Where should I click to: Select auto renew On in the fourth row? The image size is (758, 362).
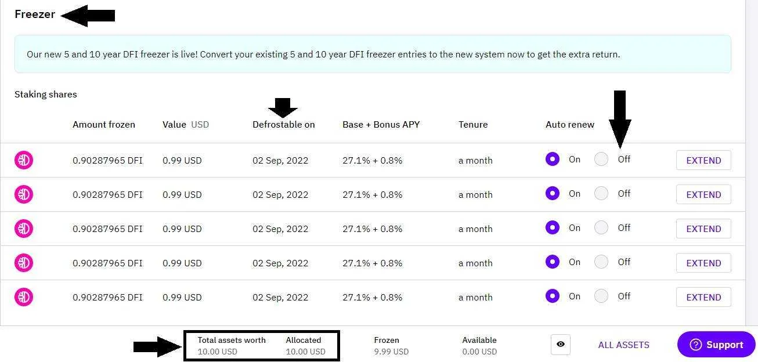click(553, 262)
